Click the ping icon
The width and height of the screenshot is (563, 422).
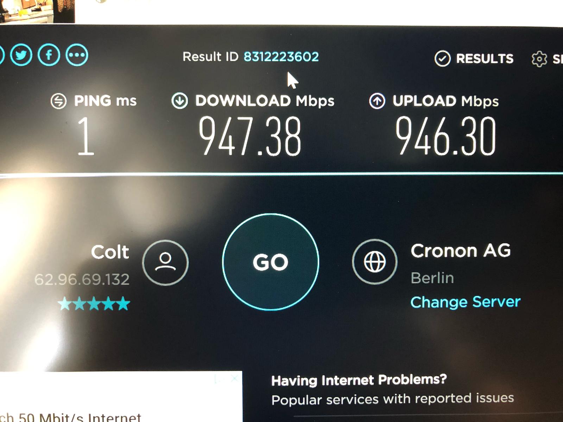(x=58, y=101)
